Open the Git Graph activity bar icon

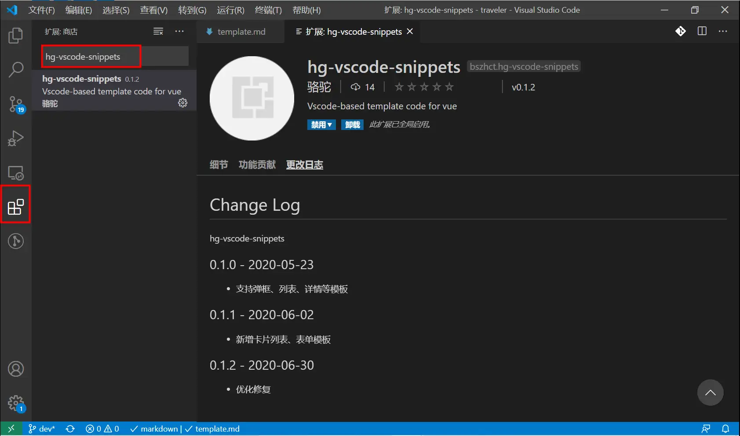(16, 241)
